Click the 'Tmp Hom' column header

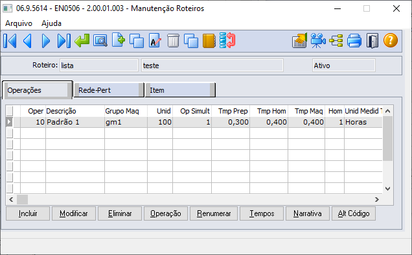click(x=269, y=111)
